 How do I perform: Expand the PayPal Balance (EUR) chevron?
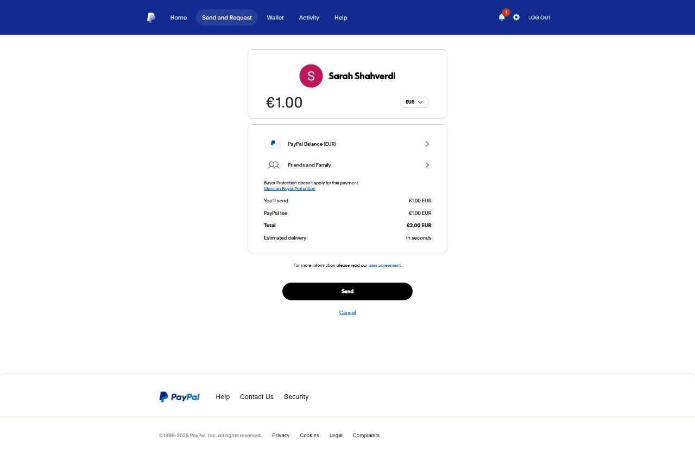(427, 144)
